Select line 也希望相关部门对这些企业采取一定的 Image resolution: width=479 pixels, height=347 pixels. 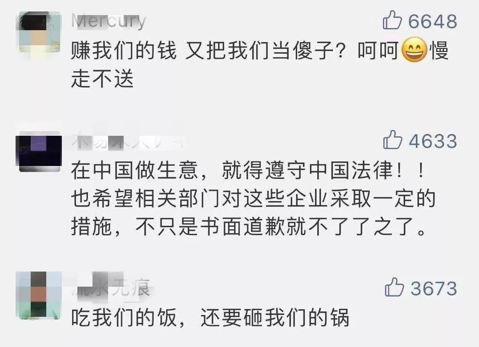pos(253,199)
